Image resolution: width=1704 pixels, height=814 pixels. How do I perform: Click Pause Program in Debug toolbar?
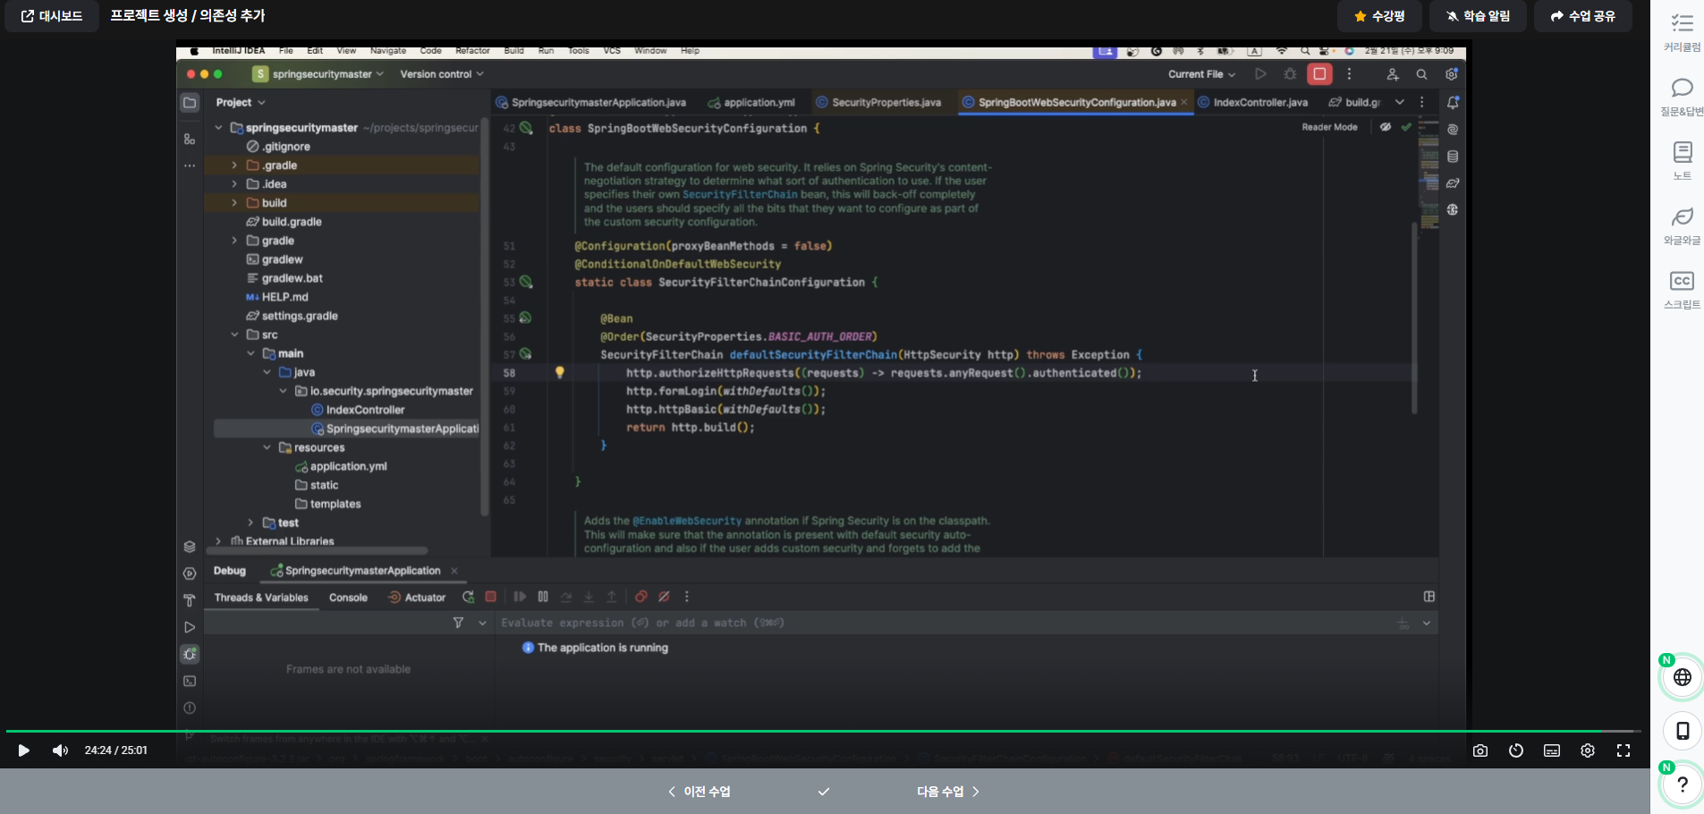[x=543, y=597]
